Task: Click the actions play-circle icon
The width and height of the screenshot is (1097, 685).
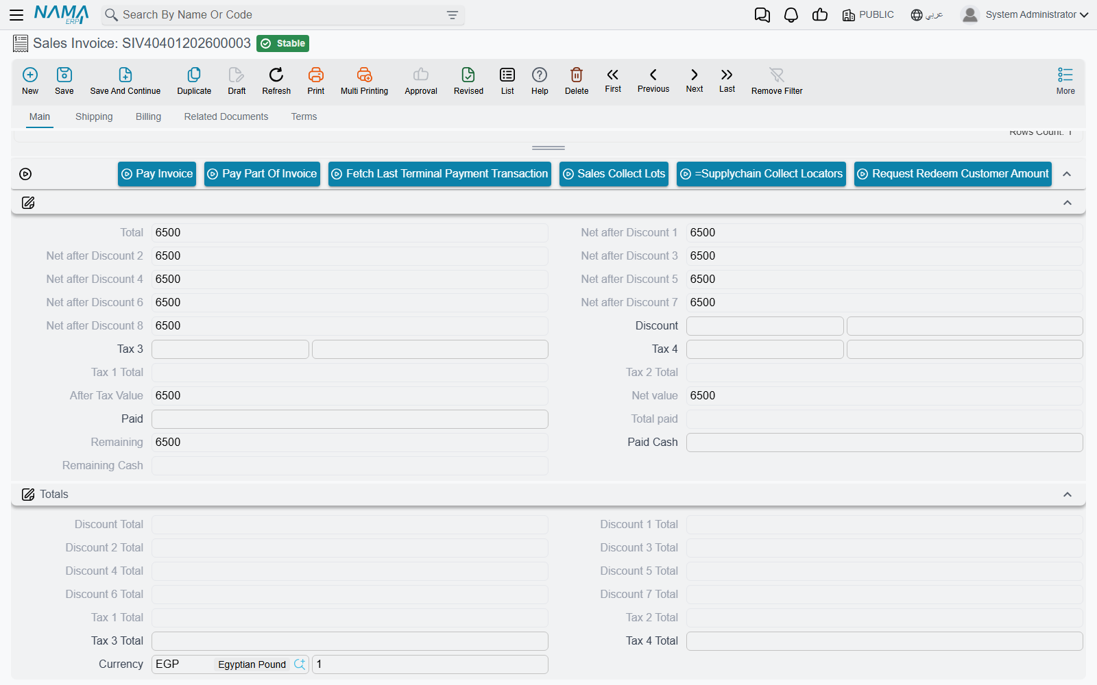Action: 25,174
